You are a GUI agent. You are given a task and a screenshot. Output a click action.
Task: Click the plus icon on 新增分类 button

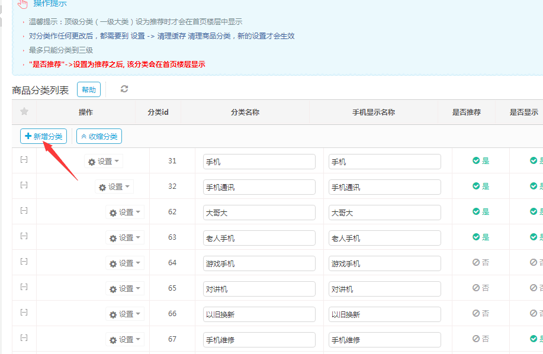pos(27,136)
